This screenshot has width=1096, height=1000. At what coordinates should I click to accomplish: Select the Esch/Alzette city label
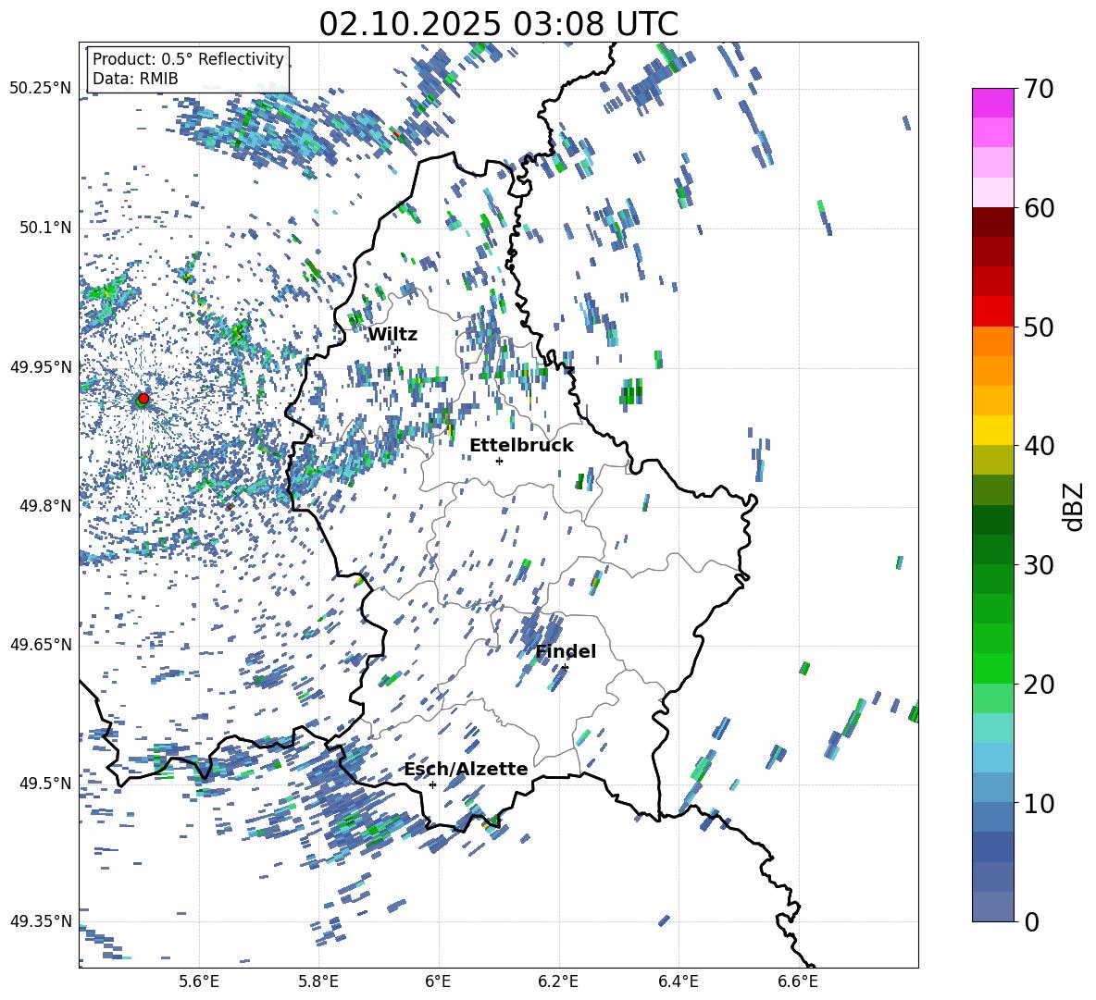click(467, 770)
